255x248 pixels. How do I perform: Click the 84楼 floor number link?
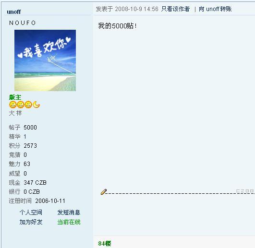tap(105, 244)
